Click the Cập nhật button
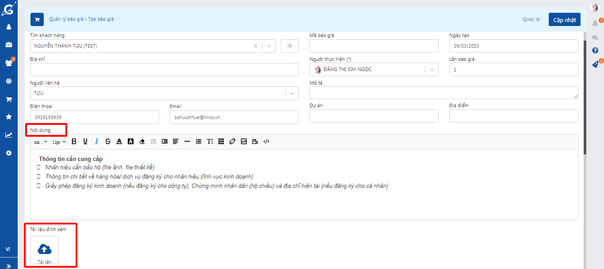Image resolution: width=604 pixels, height=269 pixels. [x=565, y=19]
